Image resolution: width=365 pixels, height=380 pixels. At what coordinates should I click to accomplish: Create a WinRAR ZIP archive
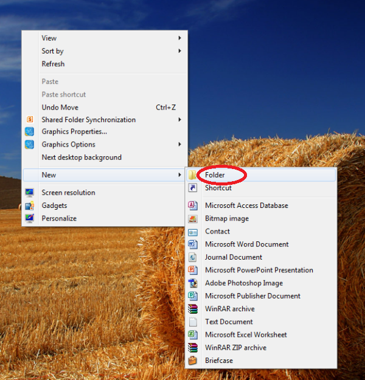click(x=261, y=348)
